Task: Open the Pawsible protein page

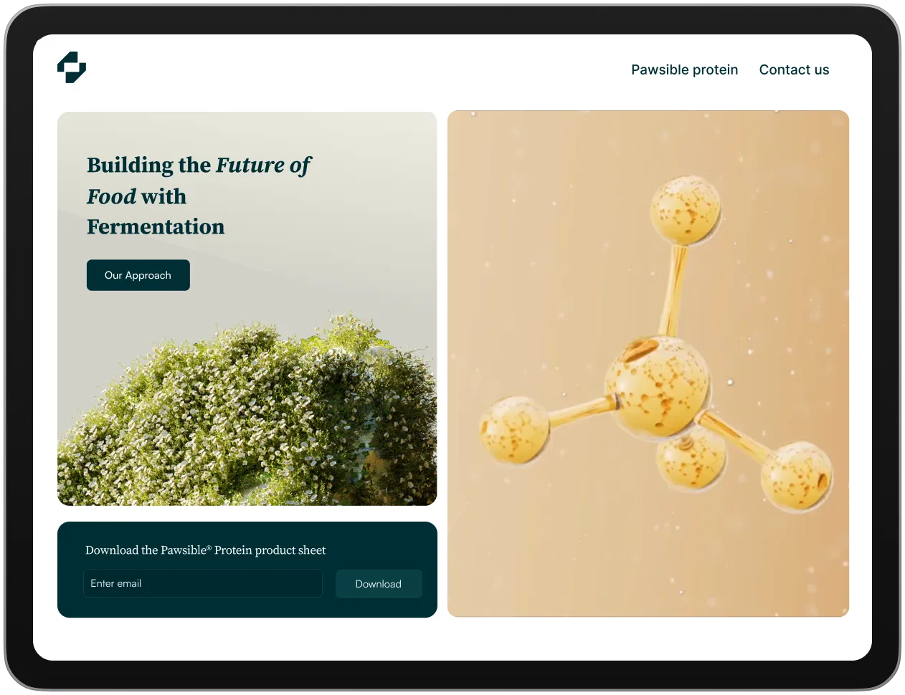Action: click(x=684, y=69)
